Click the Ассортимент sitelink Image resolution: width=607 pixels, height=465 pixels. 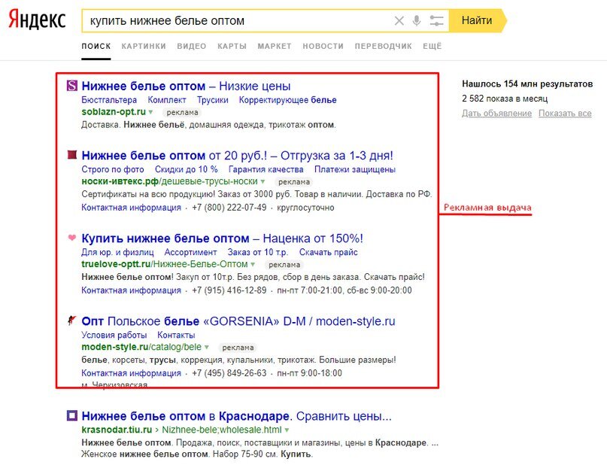click(x=190, y=252)
